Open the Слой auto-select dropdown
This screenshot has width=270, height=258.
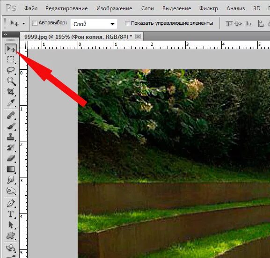tap(94, 24)
